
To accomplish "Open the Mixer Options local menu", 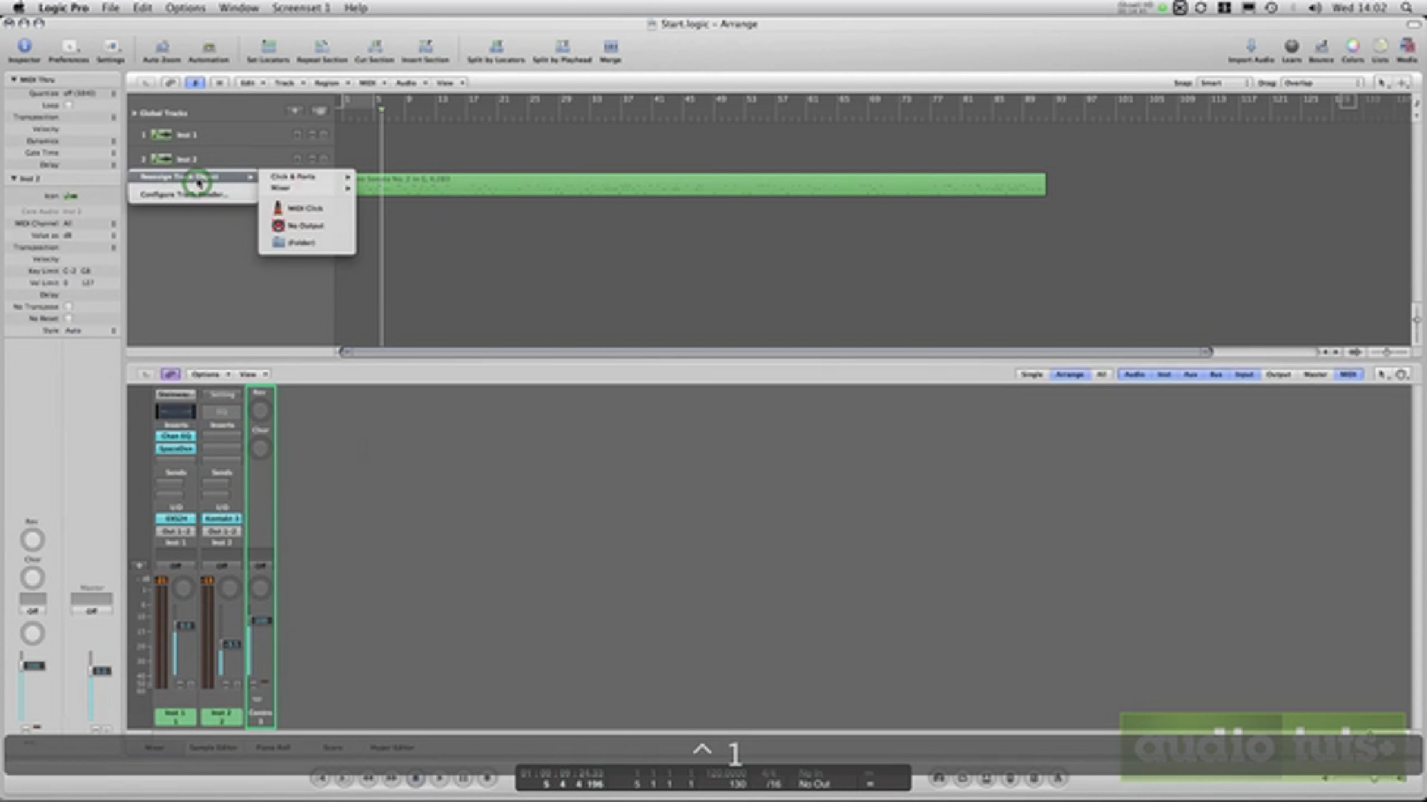I will 210,374.
